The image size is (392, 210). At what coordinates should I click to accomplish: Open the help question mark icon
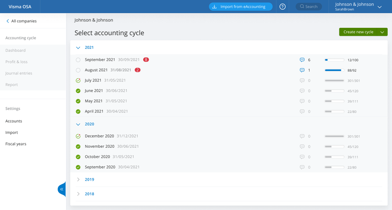click(x=283, y=7)
